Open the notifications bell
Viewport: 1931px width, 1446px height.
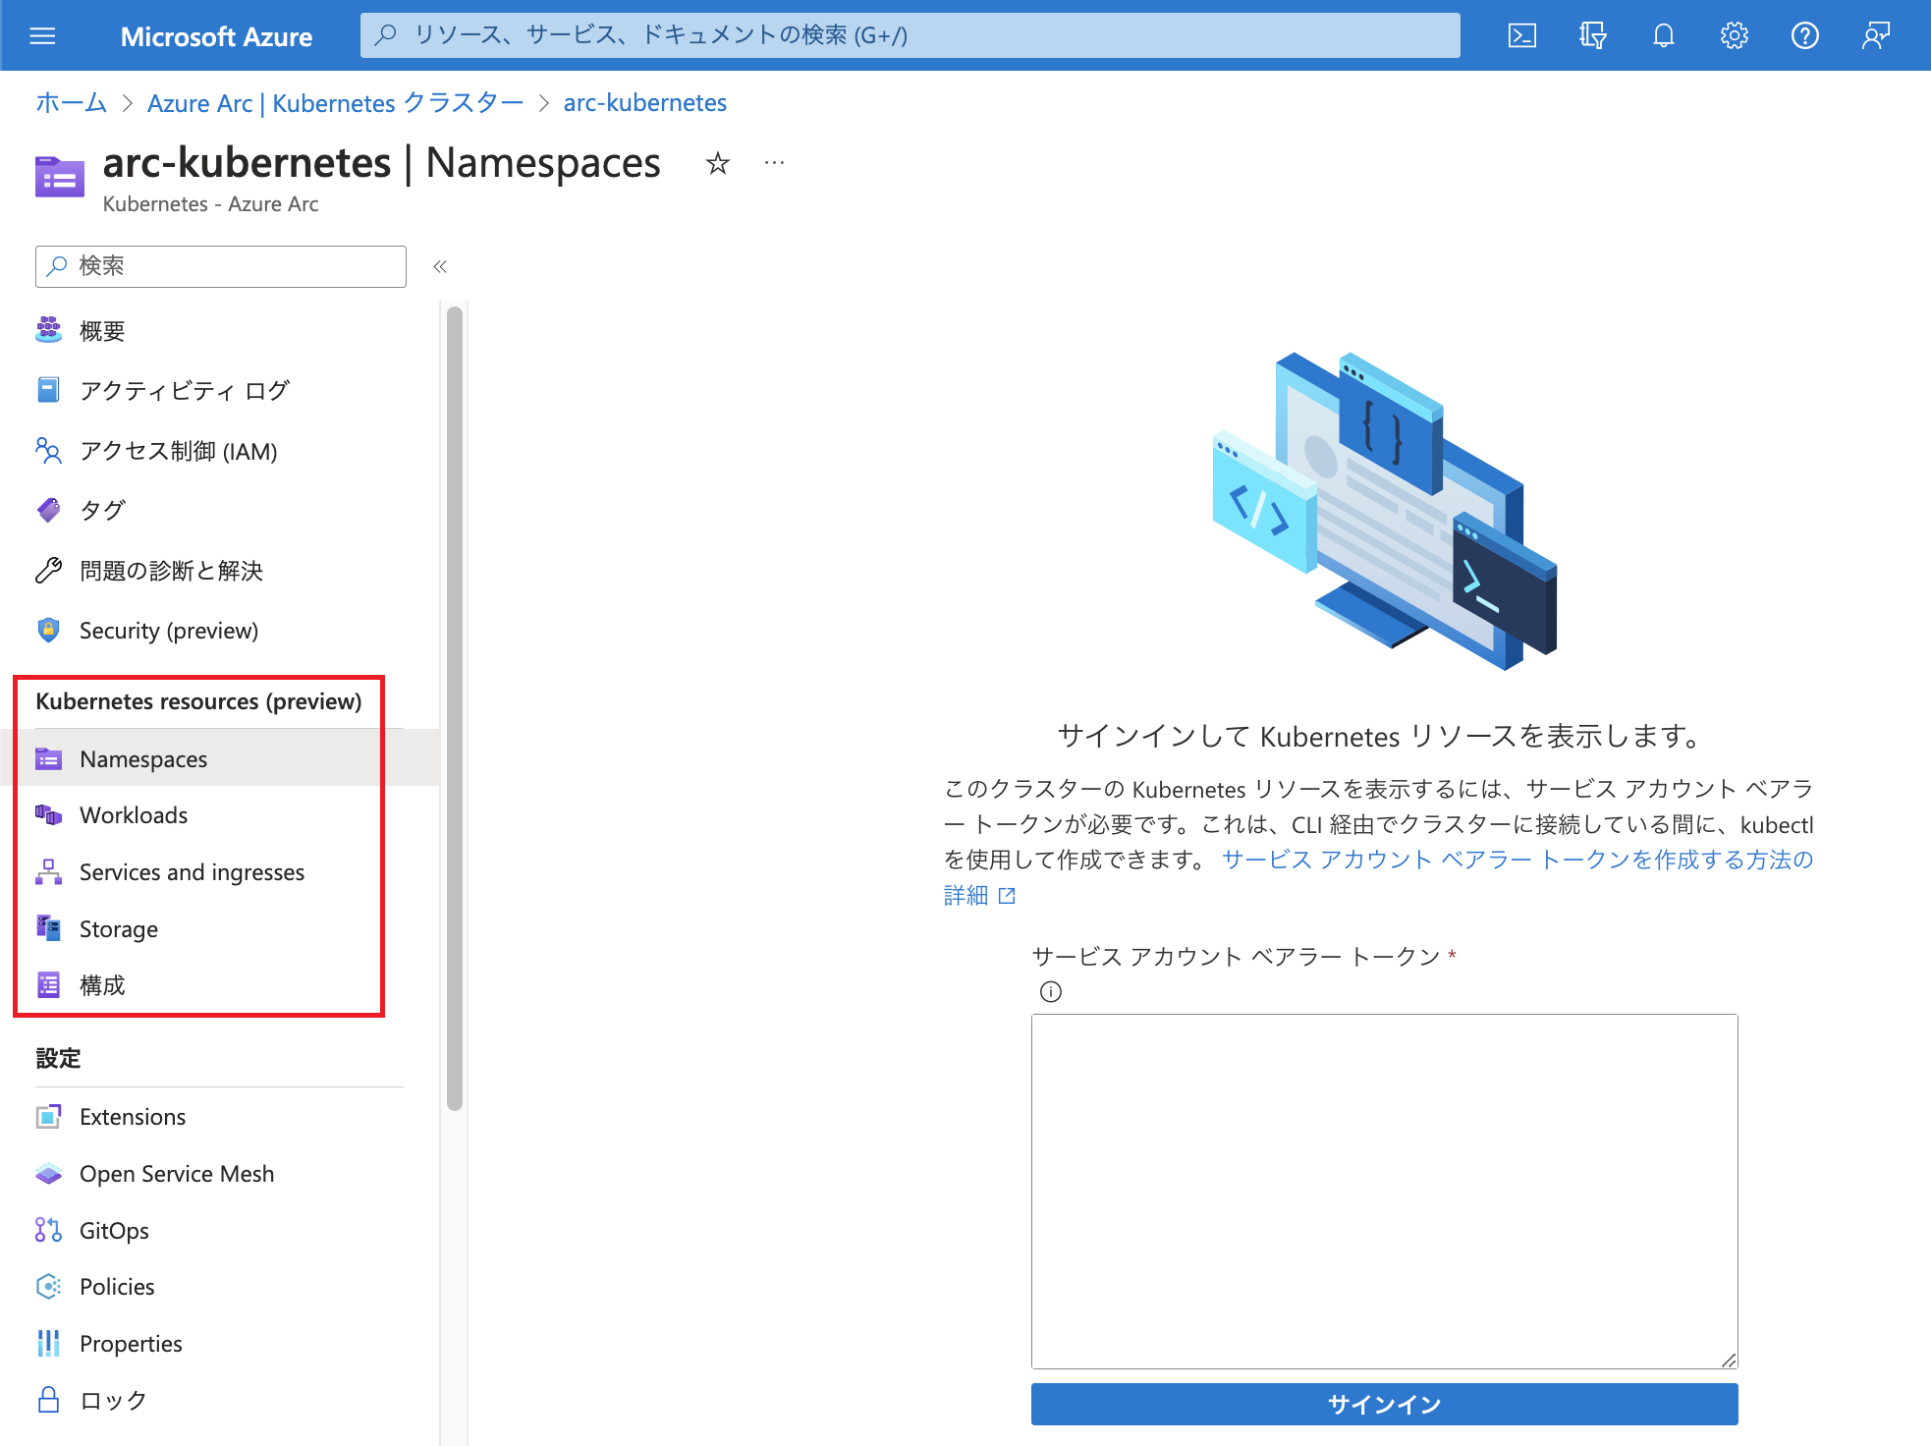[1663, 36]
